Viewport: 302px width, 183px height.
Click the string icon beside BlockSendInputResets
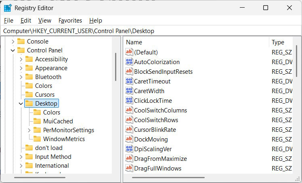pos(129,71)
